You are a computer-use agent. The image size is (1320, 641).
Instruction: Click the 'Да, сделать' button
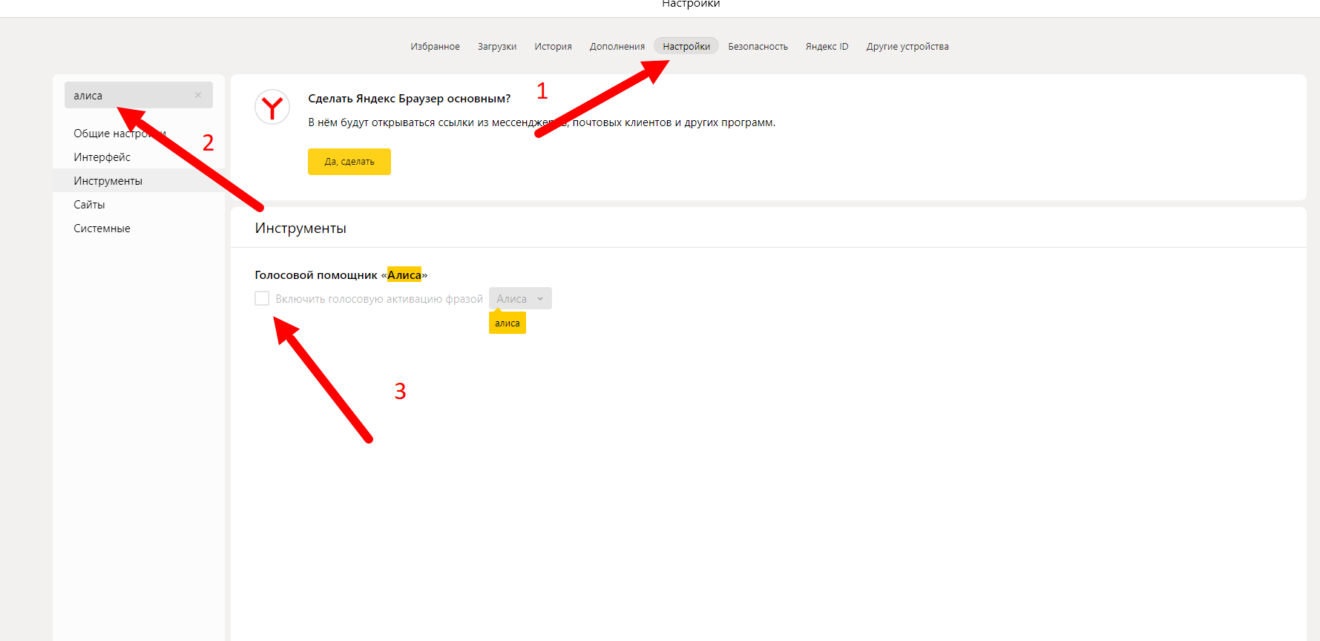[349, 162]
